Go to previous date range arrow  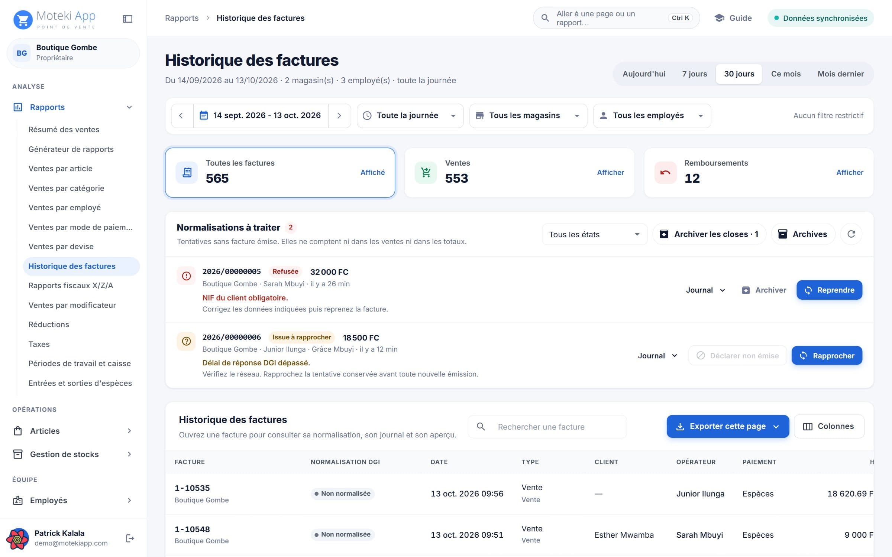coord(182,115)
